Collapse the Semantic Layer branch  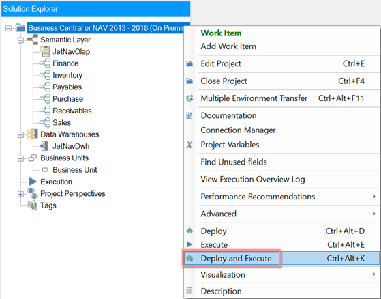21,40
